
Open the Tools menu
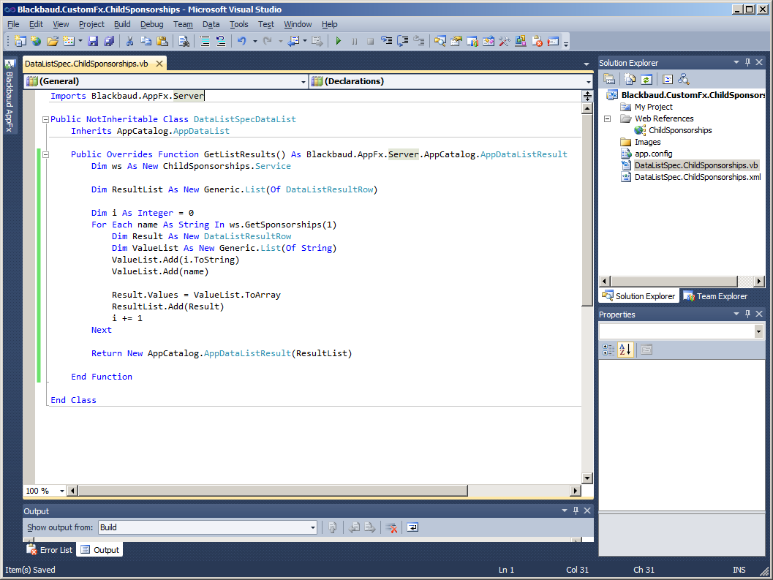[238, 24]
